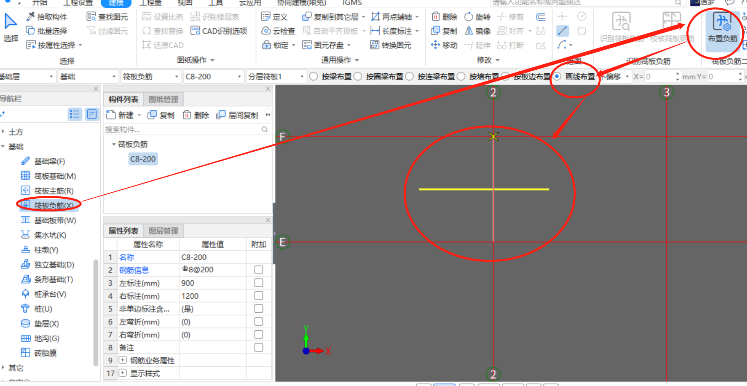Select 独立基础(D) in navigation tree
This screenshot has width=747, height=386.
48,265
